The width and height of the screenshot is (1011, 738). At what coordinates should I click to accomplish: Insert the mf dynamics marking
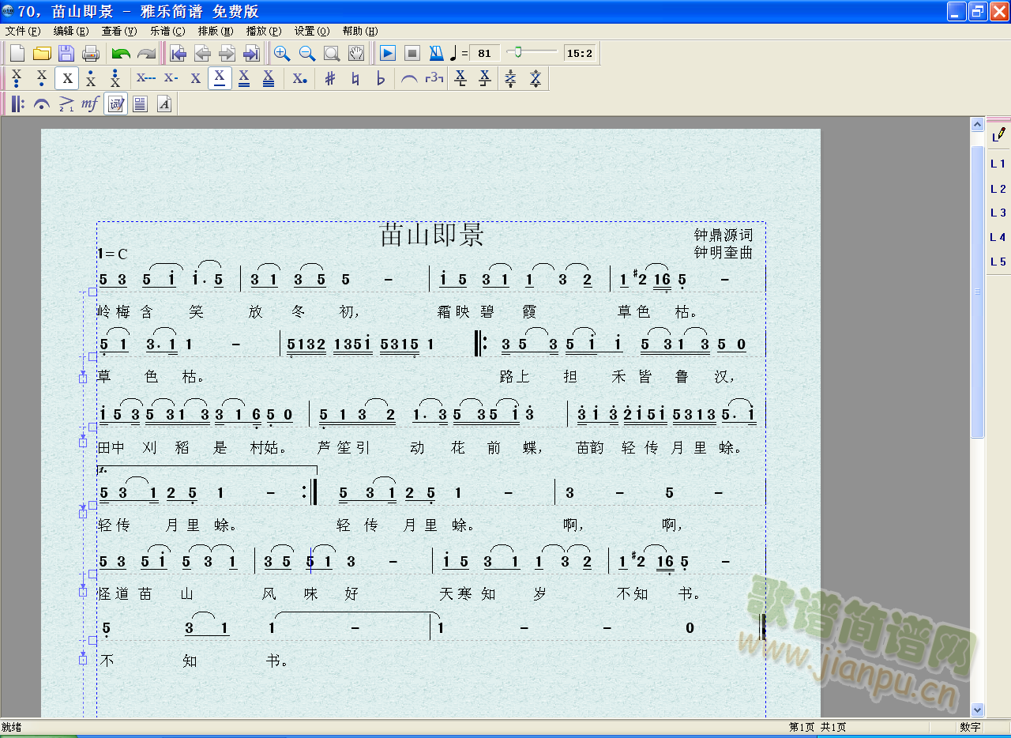90,104
